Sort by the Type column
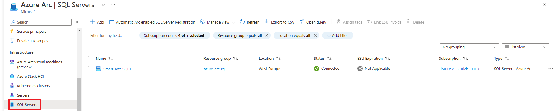This screenshot has height=111, width=555. (502, 59)
